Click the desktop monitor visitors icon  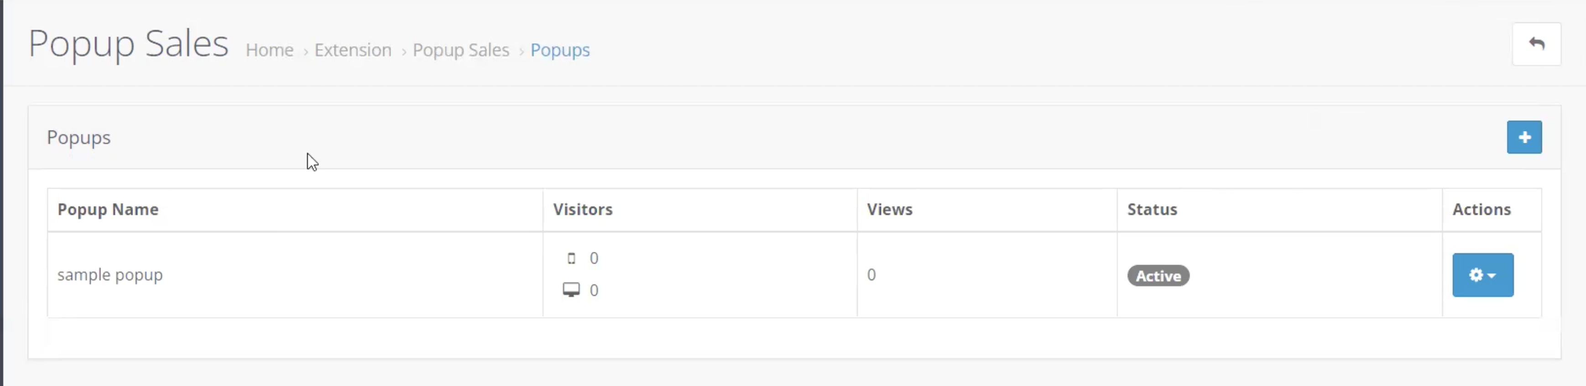click(x=571, y=290)
